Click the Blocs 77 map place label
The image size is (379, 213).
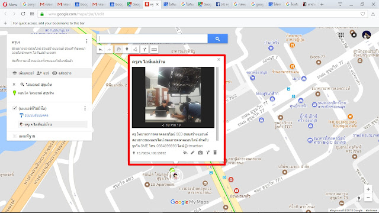(317, 57)
